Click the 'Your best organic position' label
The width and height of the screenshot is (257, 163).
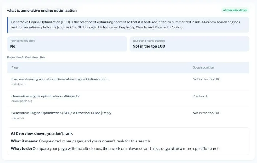149,41
